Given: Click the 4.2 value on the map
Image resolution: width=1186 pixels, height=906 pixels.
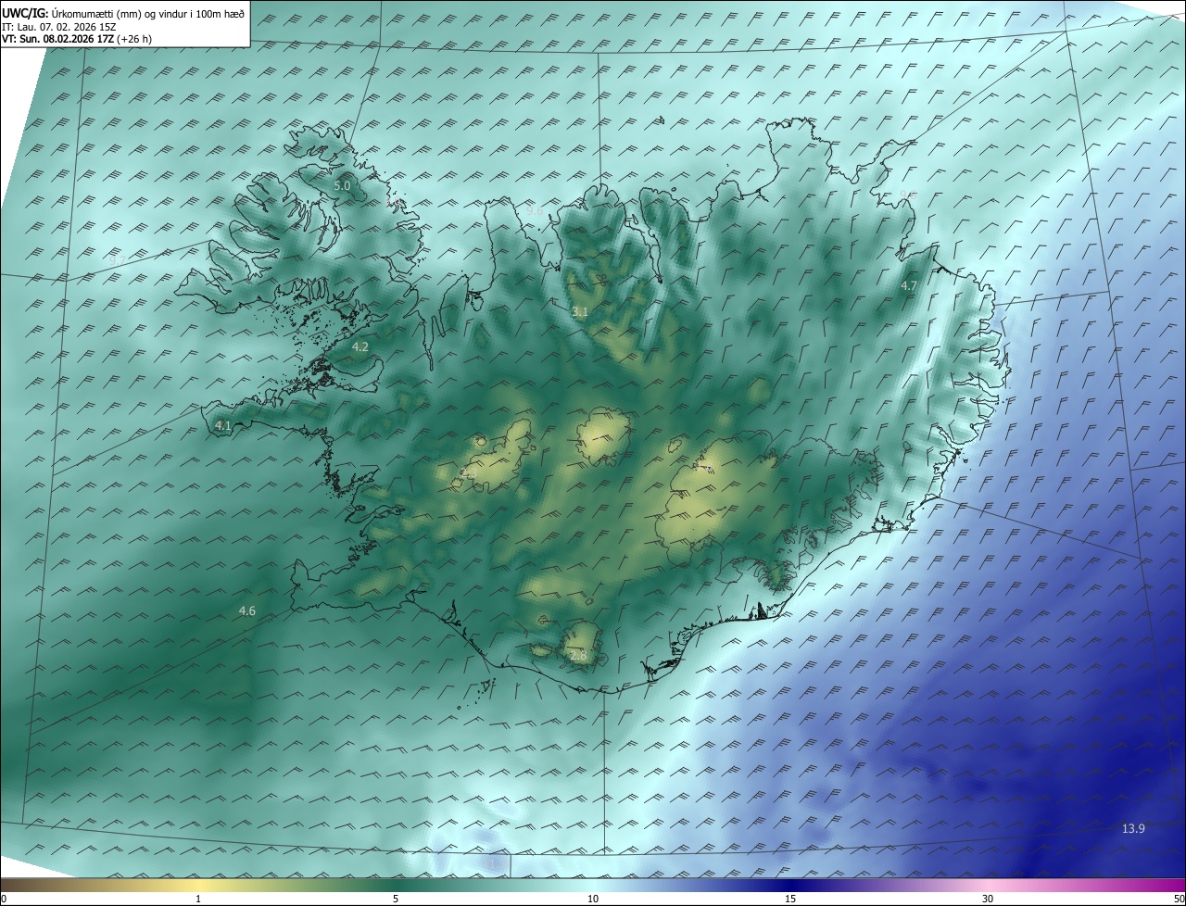Looking at the screenshot, I should (x=360, y=346).
